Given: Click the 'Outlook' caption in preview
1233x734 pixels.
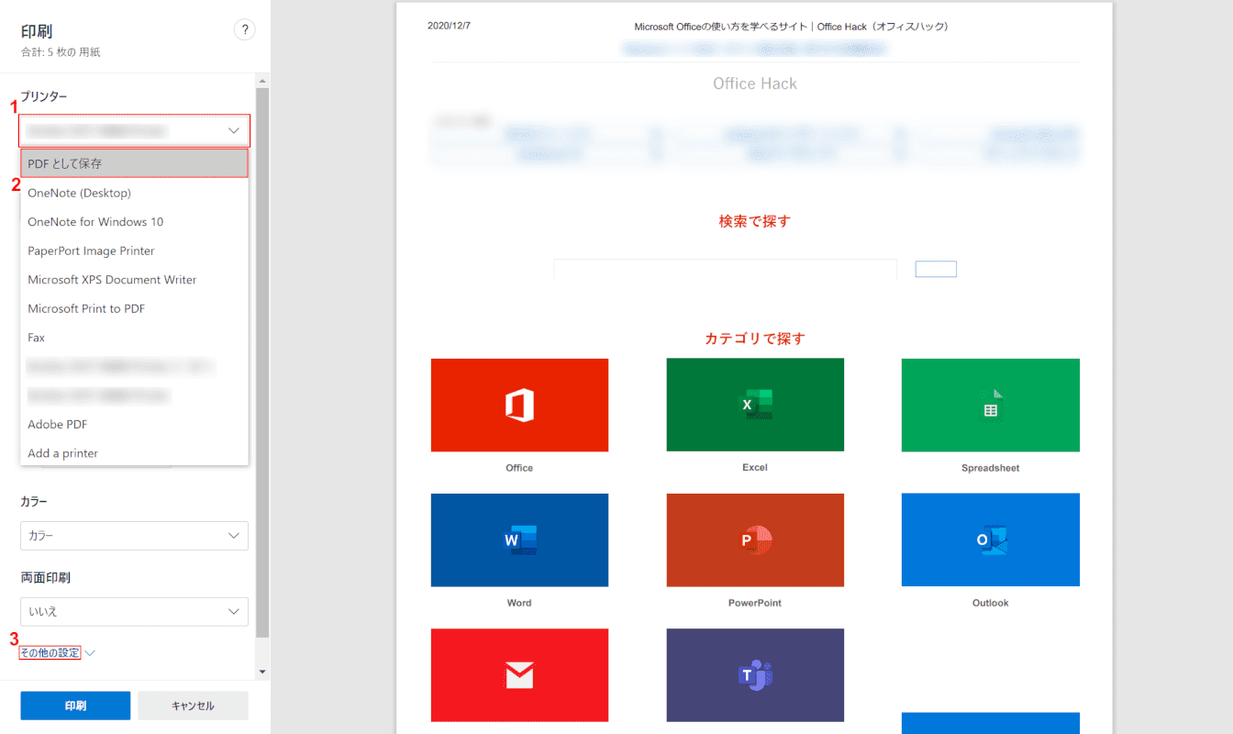Looking at the screenshot, I should coord(991,603).
